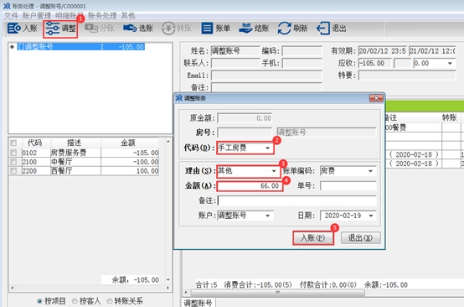
Task: Open the 账务处理 menu
Action: point(102,15)
